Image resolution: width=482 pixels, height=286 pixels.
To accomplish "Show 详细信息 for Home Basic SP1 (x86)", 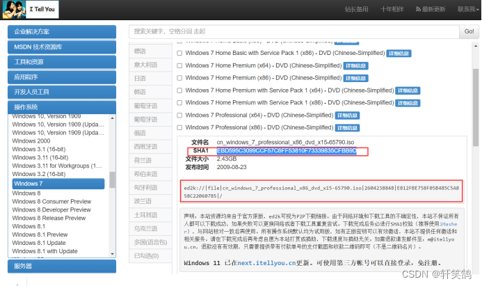I will 399,54.
